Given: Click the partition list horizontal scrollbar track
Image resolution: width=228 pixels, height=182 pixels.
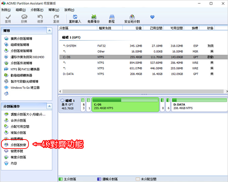Looking at the screenshot, I should 143,91.
